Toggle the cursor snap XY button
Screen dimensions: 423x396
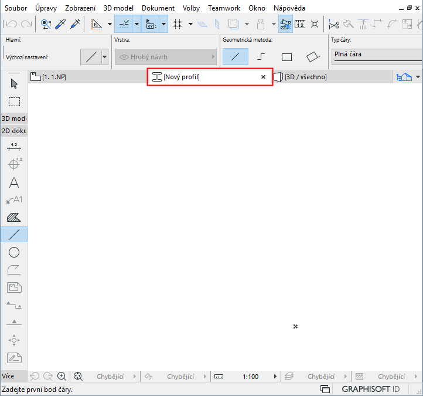(150, 24)
